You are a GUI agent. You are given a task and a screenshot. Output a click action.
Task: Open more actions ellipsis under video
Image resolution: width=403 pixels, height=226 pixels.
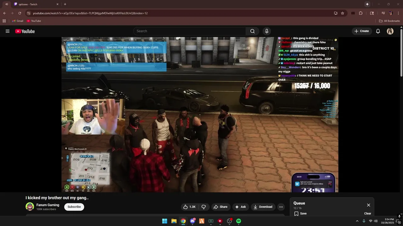click(x=281, y=207)
